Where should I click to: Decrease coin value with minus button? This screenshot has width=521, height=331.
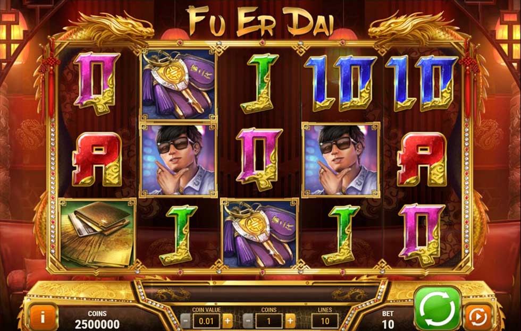[186, 321]
